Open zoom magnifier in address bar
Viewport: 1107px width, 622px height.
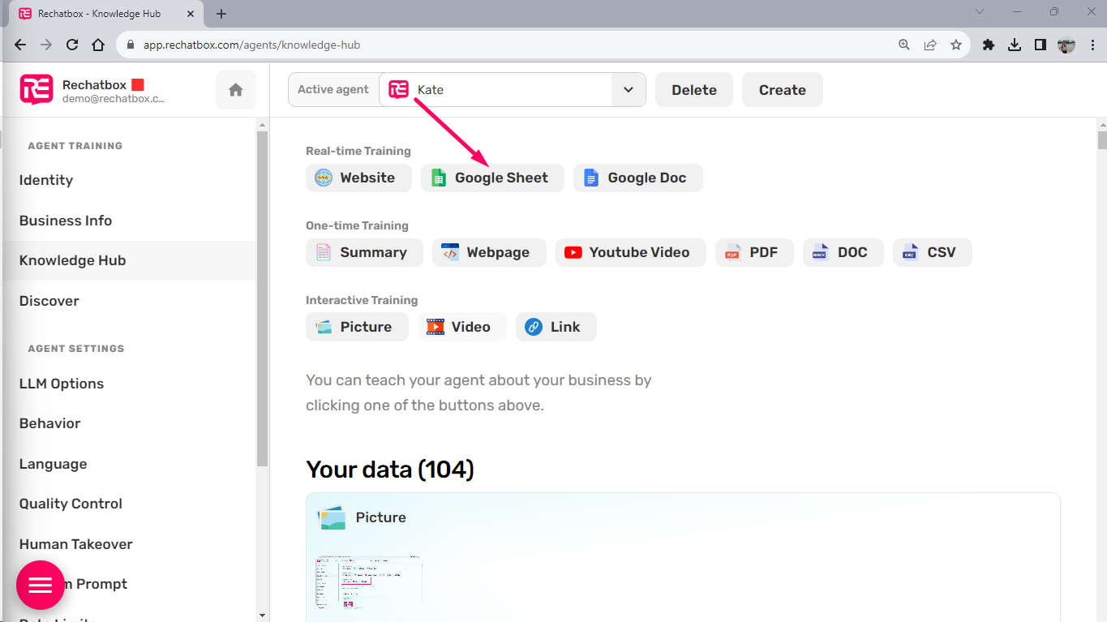904,45
